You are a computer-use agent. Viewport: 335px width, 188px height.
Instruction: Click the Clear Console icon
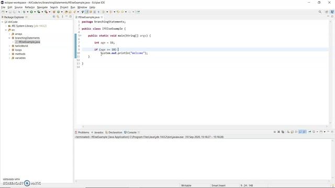click(288, 132)
